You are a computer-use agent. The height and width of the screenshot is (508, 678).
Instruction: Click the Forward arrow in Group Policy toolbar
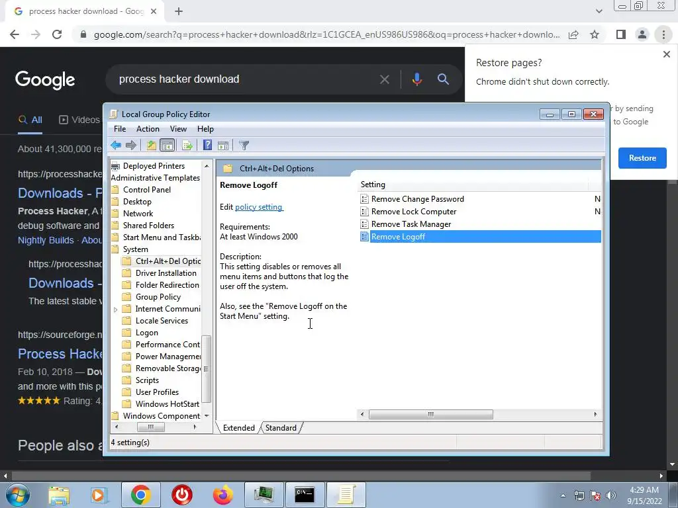click(x=131, y=145)
